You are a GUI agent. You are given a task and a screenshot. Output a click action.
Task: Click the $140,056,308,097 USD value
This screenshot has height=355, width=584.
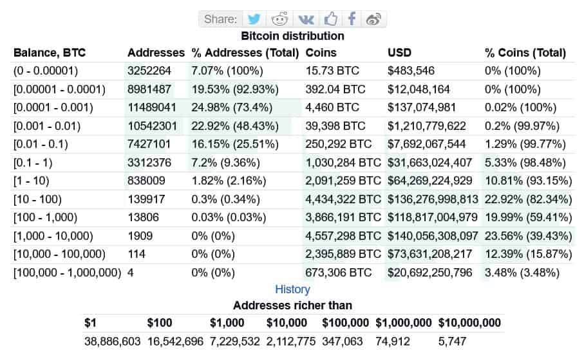[433, 236]
